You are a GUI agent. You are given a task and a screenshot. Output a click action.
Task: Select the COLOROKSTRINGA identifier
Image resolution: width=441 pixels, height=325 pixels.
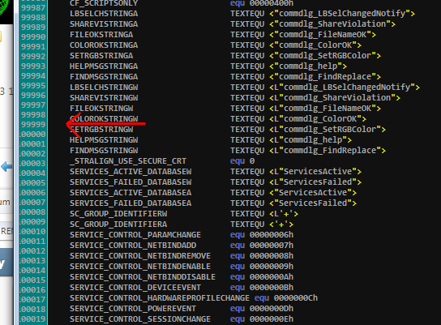pyautogui.click(x=104, y=45)
